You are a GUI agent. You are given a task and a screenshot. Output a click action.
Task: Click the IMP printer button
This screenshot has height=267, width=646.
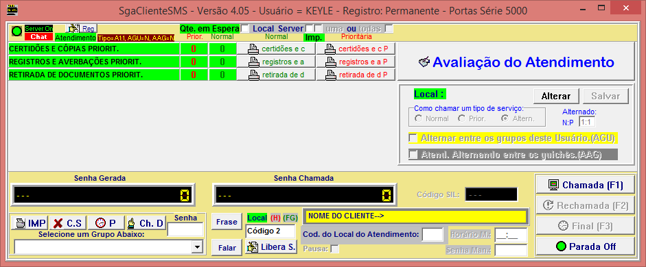tap(30, 223)
